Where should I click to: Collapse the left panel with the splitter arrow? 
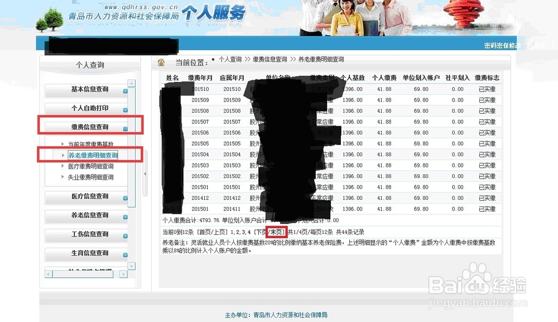point(145,174)
